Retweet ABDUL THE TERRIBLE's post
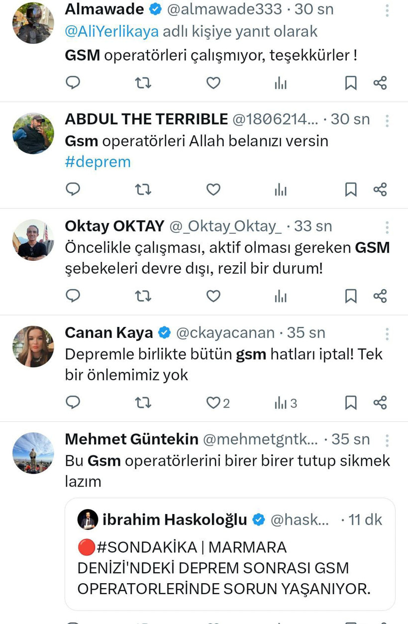Viewport: 408px width, 624px height. [143, 190]
